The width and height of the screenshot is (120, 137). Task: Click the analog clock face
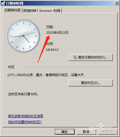[x=23, y=36]
